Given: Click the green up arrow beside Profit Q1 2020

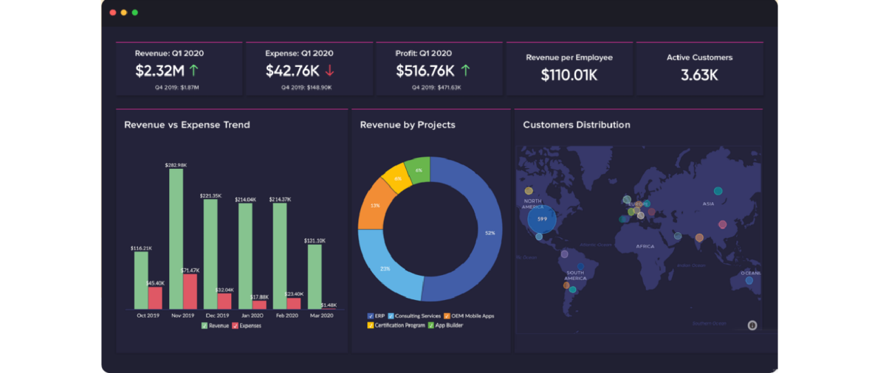Looking at the screenshot, I should [465, 71].
